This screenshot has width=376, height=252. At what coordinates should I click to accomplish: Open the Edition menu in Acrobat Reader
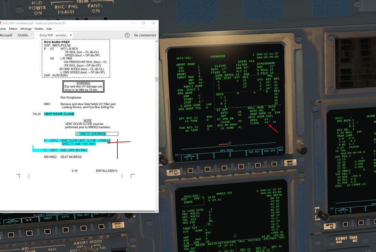(x=13, y=29)
